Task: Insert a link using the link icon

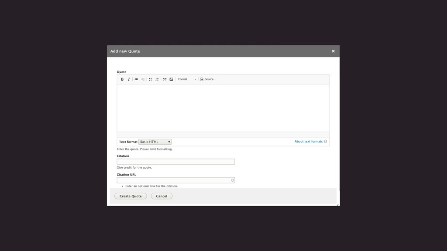Action: point(137,79)
